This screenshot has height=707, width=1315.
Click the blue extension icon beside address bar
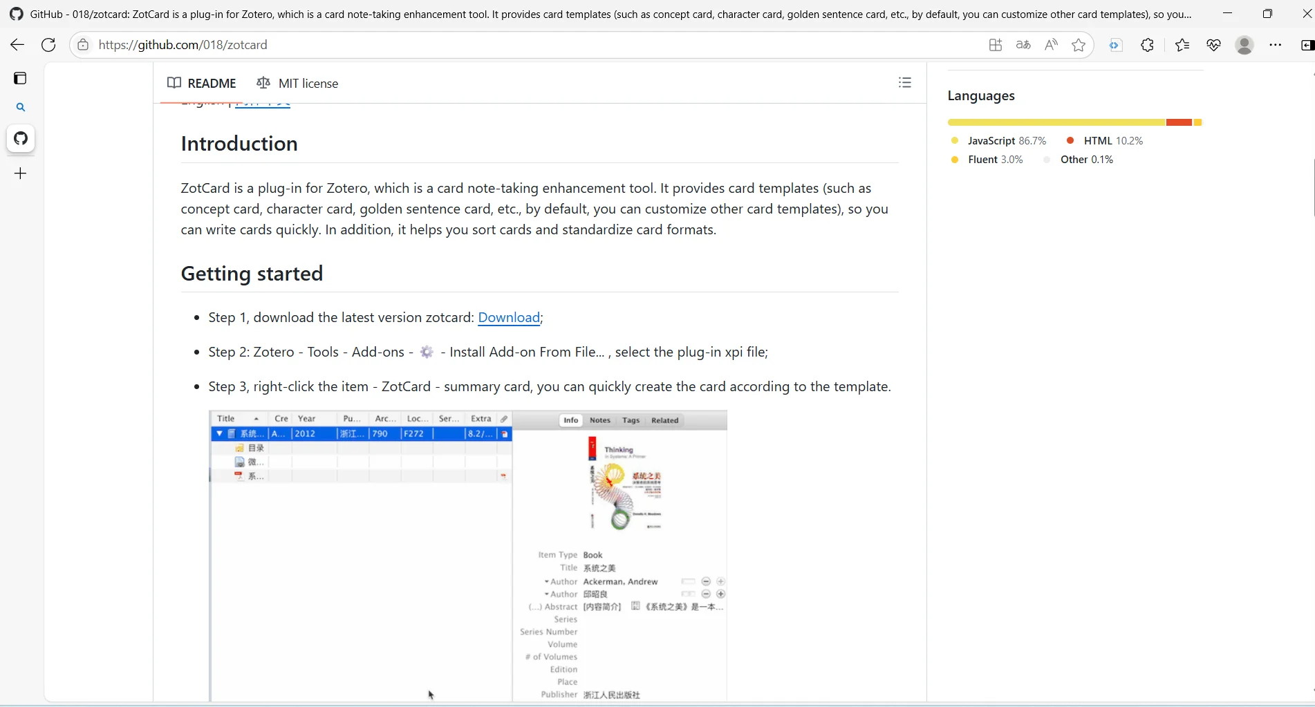1115,45
